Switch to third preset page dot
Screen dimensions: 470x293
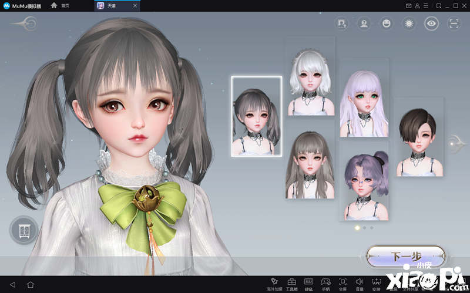click(371, 228)
